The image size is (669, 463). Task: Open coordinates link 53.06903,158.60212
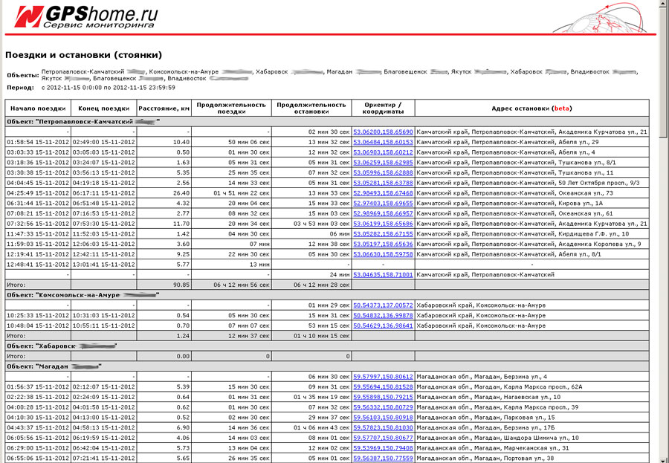tap(383, 152)
